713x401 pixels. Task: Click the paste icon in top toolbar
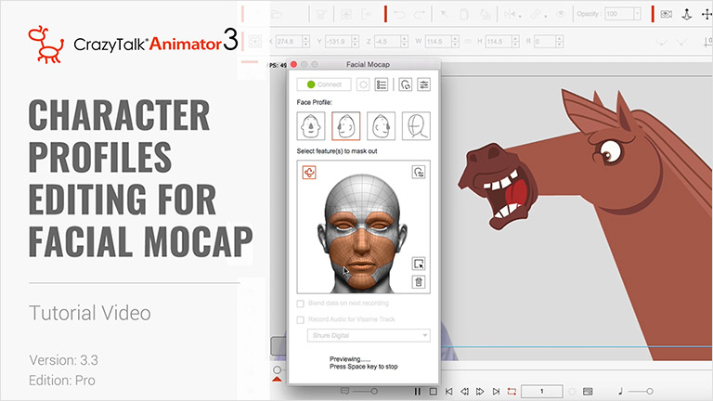(x=486, y=15)
